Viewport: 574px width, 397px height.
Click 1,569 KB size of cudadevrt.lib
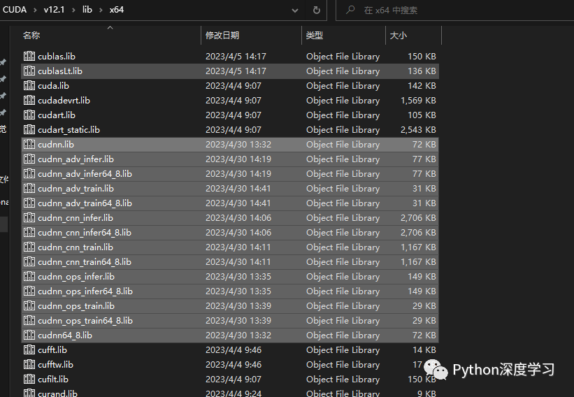pyautogui.click(x=418, y=100)
